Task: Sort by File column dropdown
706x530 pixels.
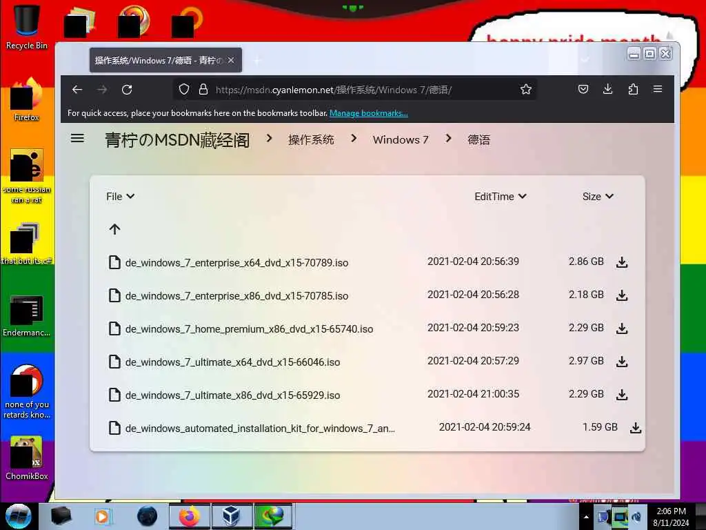Action: point(120,197)
